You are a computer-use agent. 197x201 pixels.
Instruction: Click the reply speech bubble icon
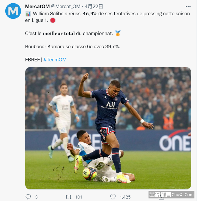[x=28, y=197]
